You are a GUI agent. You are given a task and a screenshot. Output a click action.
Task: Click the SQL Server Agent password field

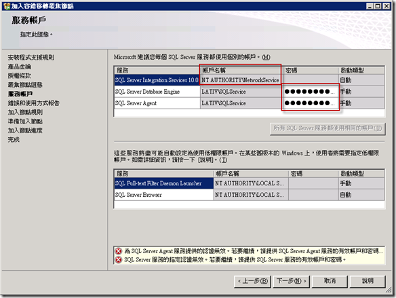(310, 103)
